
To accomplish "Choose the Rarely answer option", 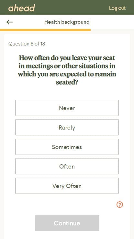I will (x=67, y=127).
